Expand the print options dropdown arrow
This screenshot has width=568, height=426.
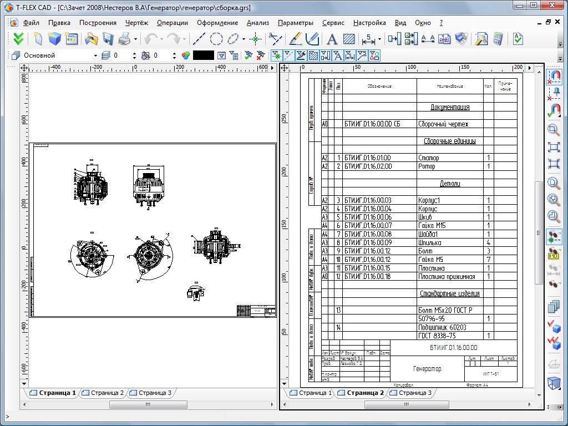(x=135, y=39)
